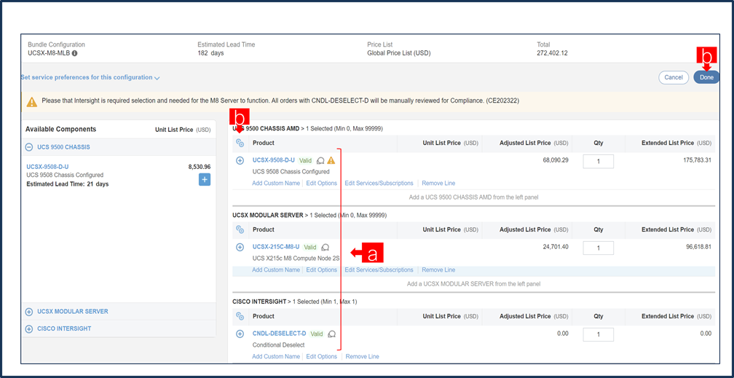Click the Done button
The image size is (734, 378).
click(706, 77)
